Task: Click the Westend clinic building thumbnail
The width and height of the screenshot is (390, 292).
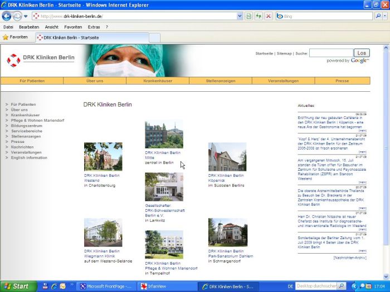Action: [103, 156]
